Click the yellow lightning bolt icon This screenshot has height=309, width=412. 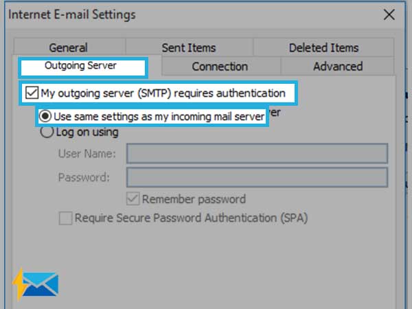pyautogui.click(x=20, y=284)
